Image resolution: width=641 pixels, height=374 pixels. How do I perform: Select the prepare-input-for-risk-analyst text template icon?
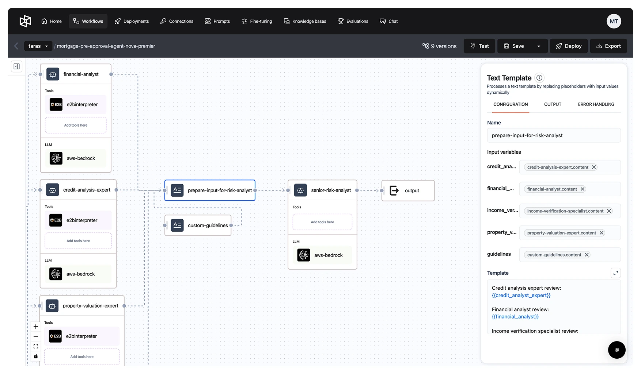click(x=177, y=190)
